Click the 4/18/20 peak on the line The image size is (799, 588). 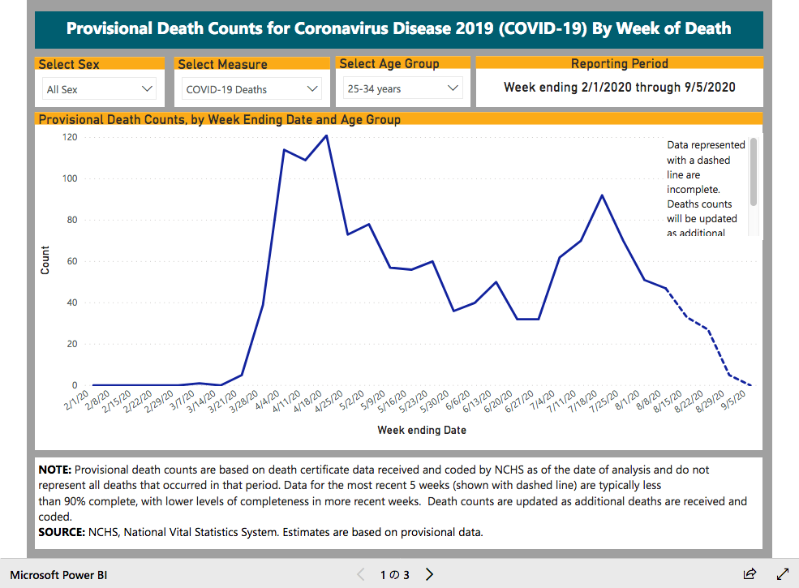click(326, 135)
